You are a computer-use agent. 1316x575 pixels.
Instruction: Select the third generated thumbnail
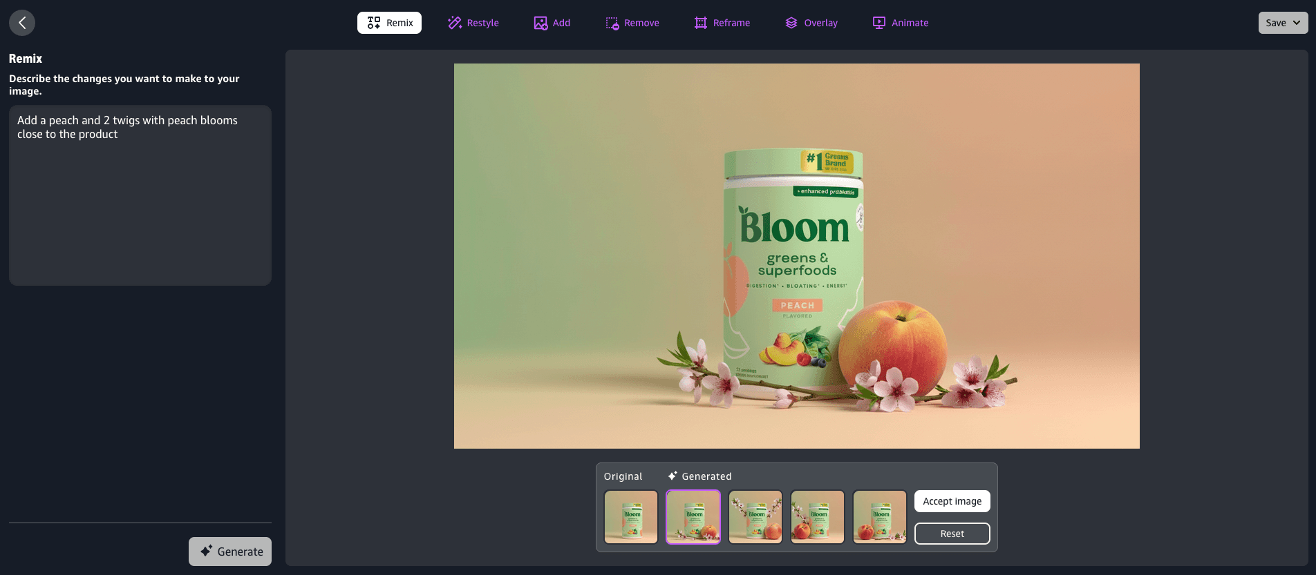[818, 517]
